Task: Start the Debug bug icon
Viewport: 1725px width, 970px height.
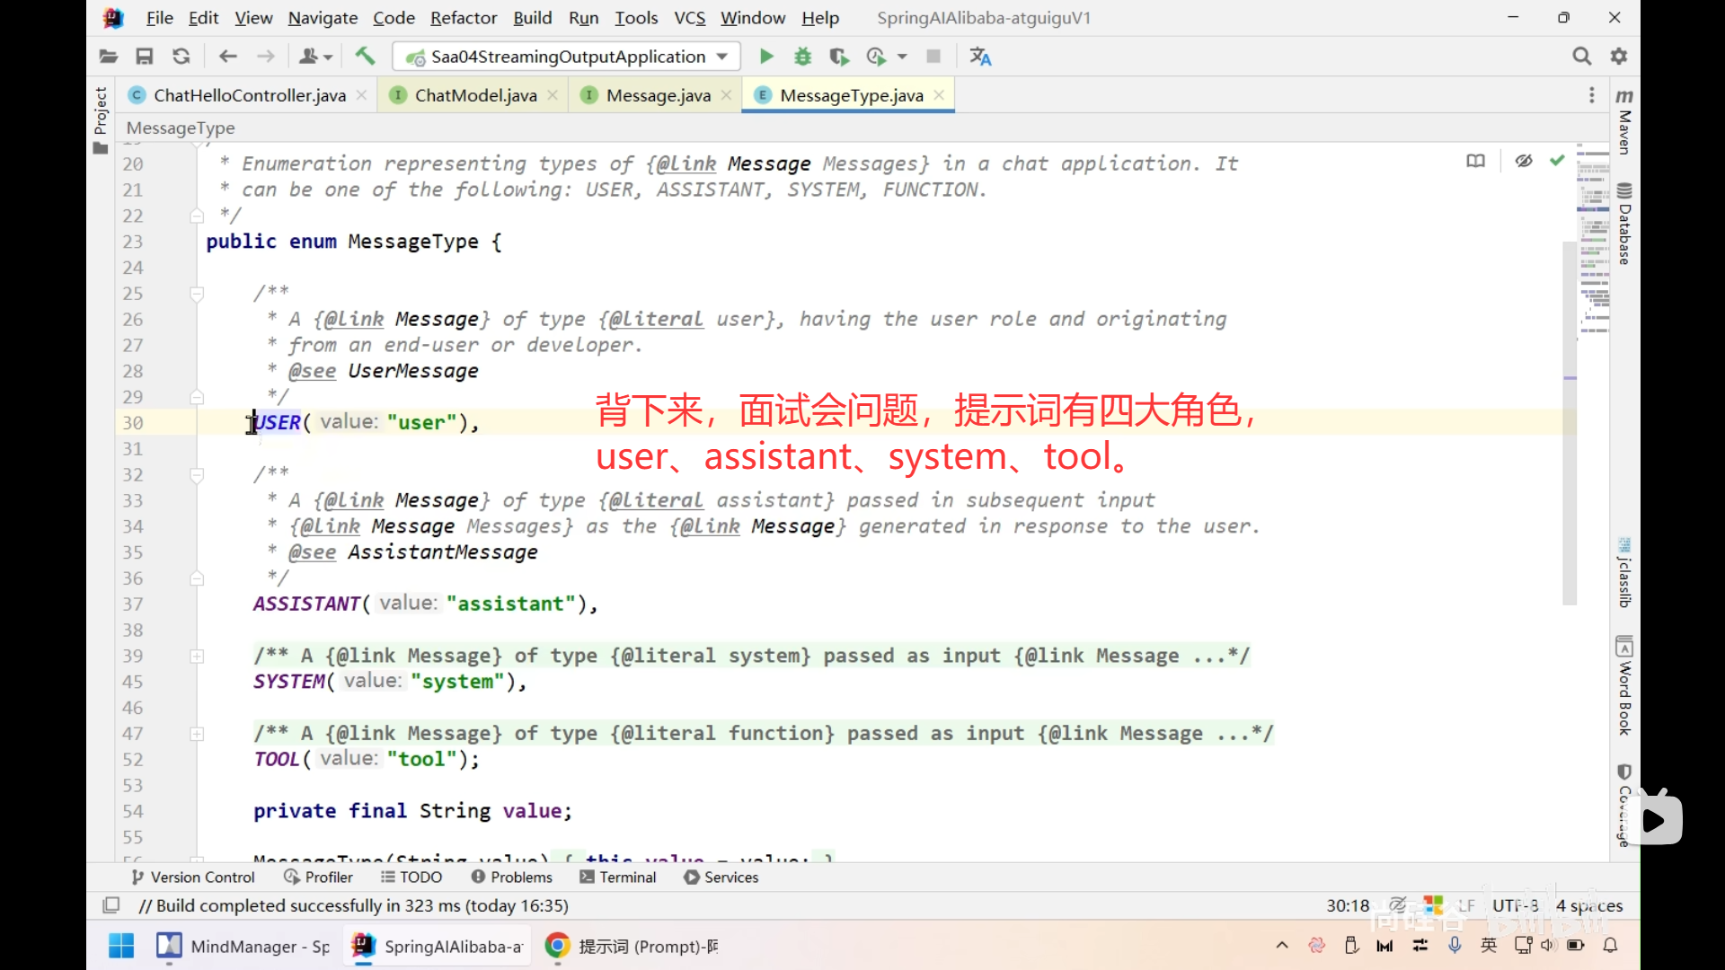Action: pos(802,57)
